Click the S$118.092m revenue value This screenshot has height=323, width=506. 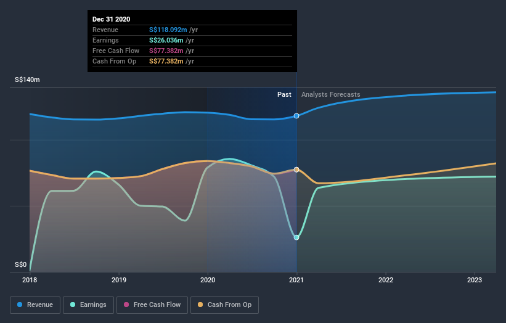168,30
